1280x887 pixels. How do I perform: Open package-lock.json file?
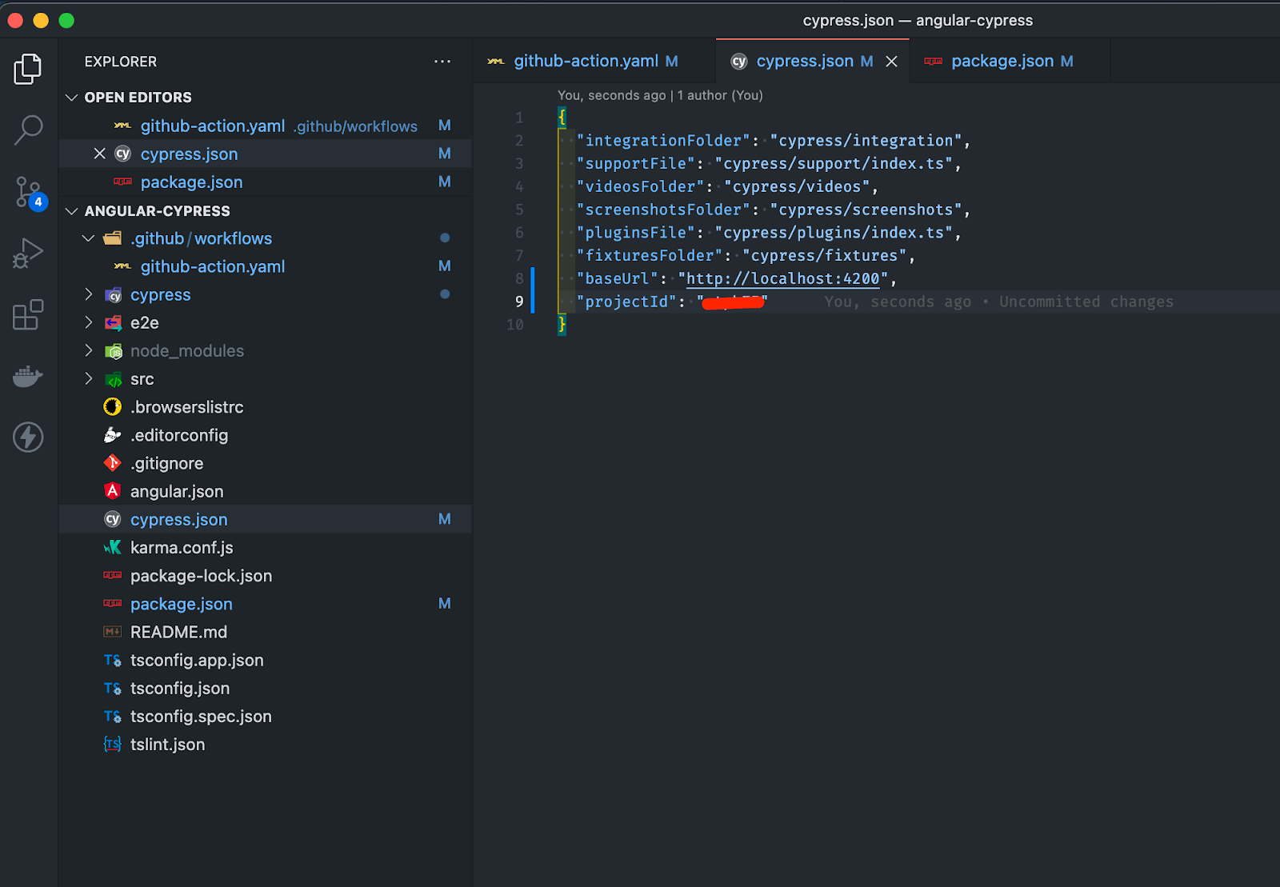coord(265,576)
